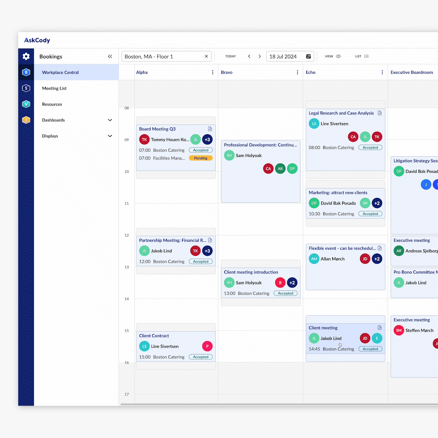Image resolution: width=438 pixels, height=438 pixels.
Task: Go to the next day arrow
Action: tap(260, 56)
